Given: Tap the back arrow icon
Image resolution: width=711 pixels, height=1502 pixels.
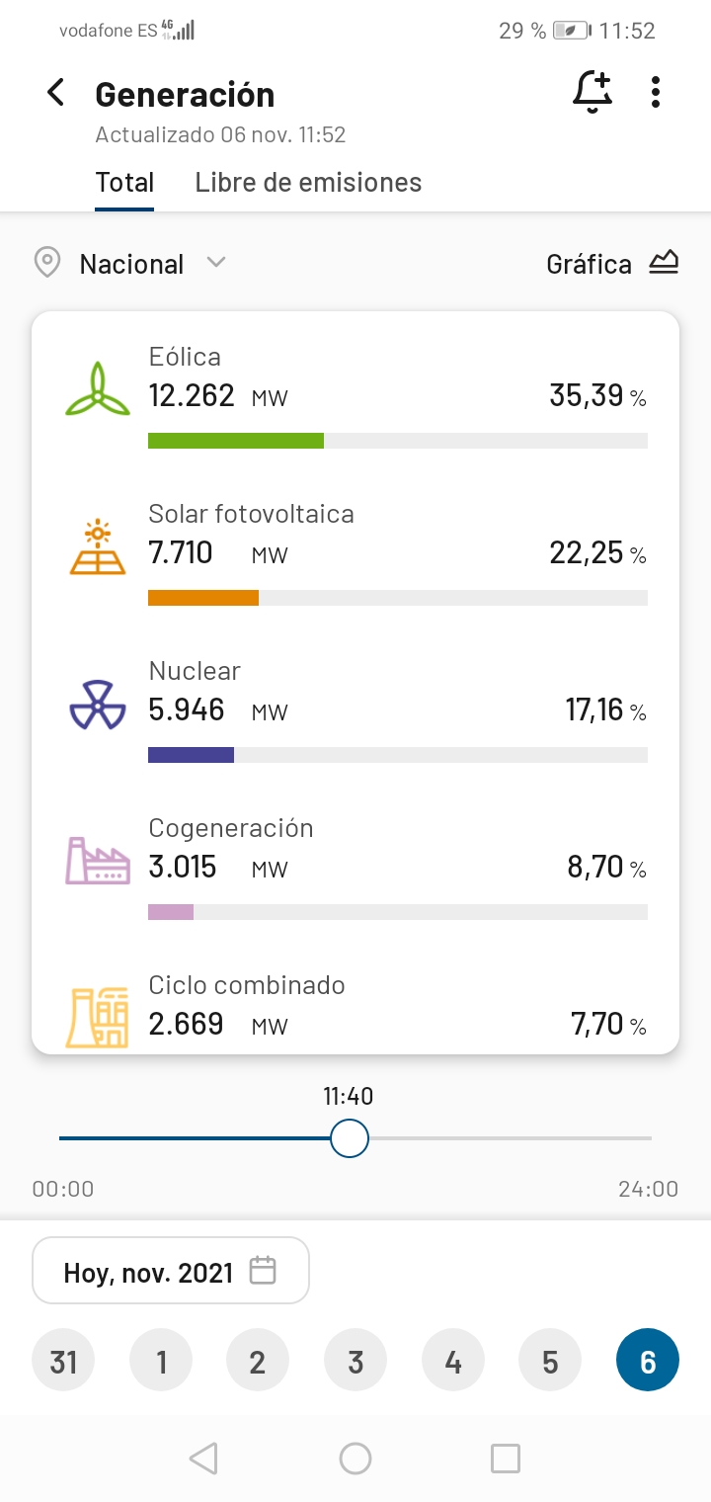Looking at the screenshot, I should click(x=56, y=93).
